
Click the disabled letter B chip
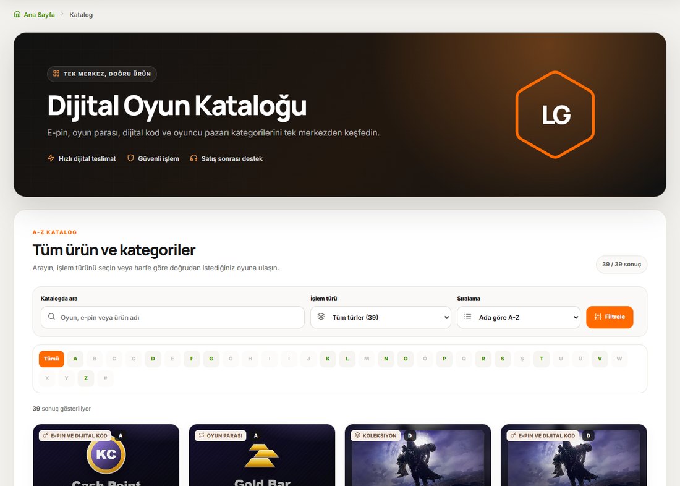pos(95,359)
